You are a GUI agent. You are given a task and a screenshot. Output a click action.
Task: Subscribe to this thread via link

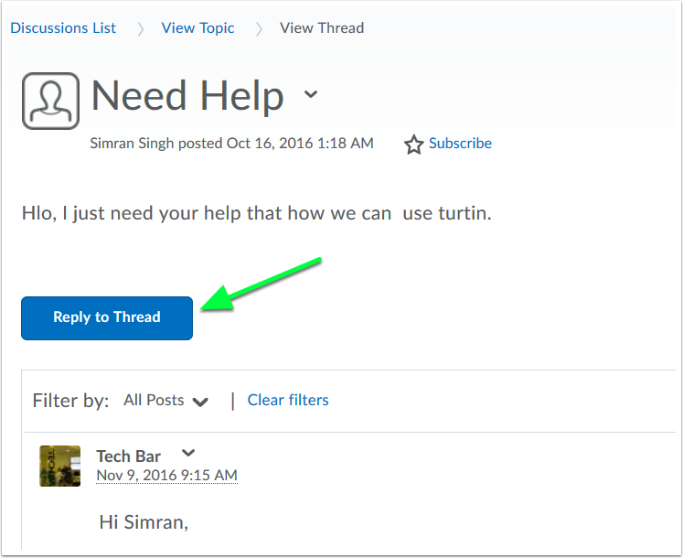(460, 143)
